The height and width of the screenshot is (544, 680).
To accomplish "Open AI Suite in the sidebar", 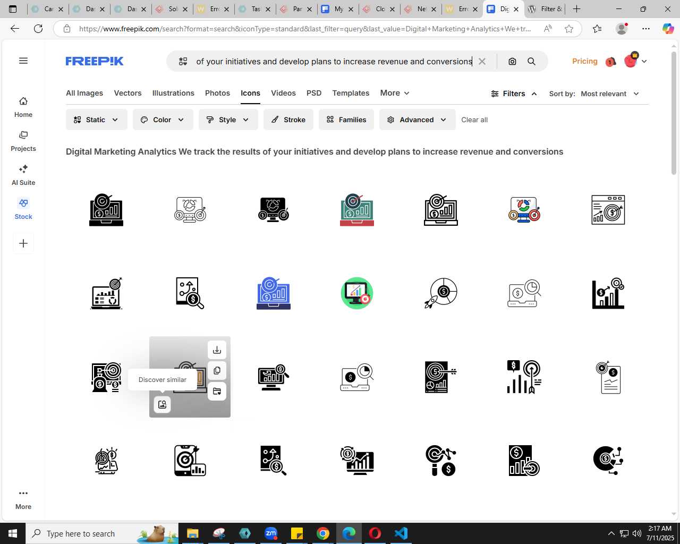I will [x=23, y=175].
